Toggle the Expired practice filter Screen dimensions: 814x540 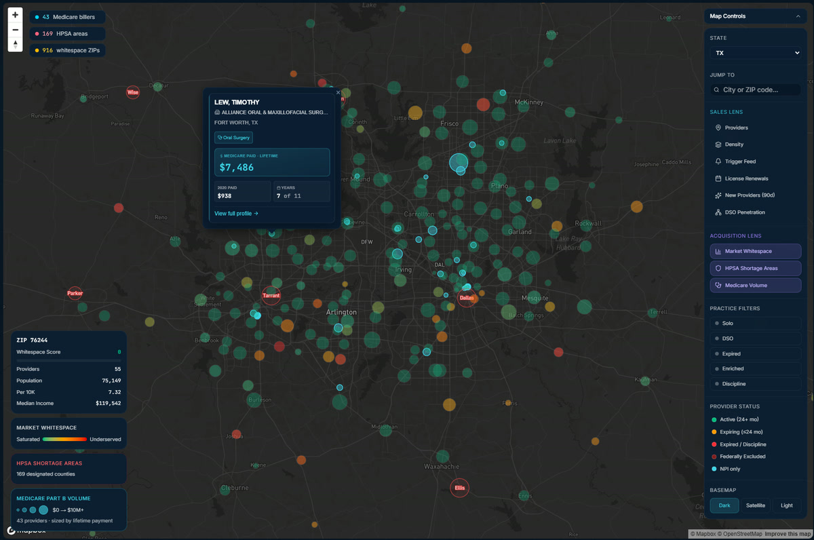point(755,353)
